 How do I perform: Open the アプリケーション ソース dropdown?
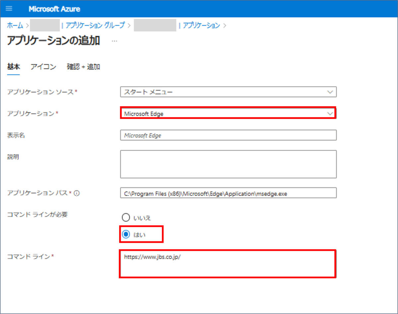(228, 92)
